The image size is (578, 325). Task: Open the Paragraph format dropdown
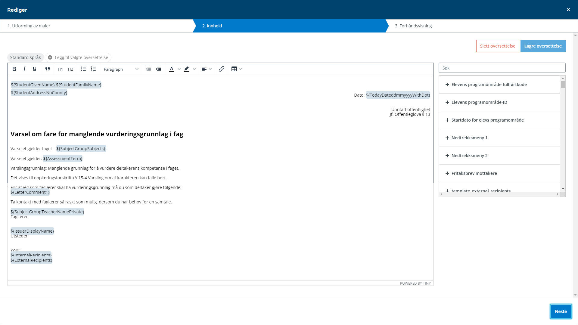[x=121, y=69]
